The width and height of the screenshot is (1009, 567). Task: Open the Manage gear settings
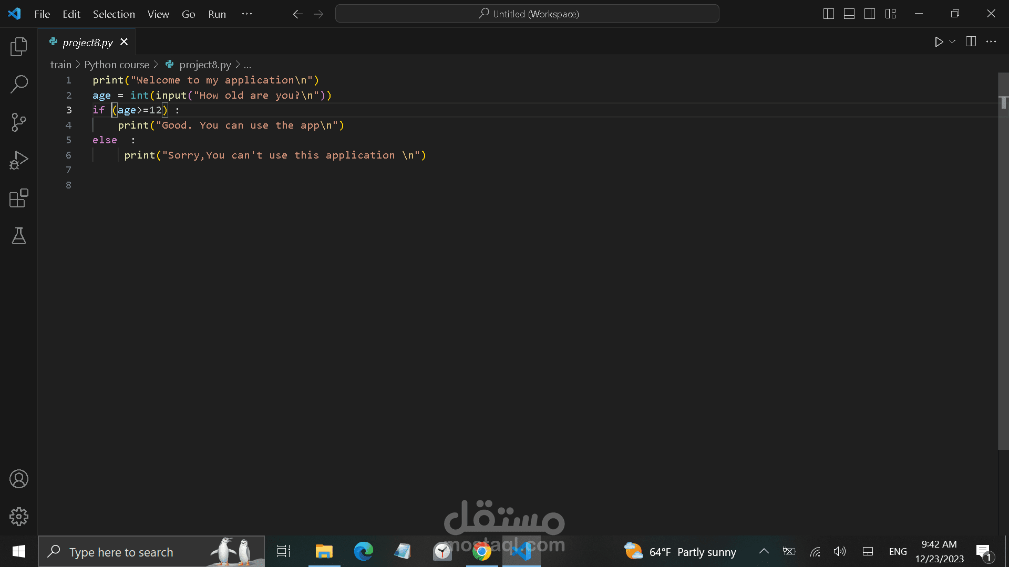[19, 517]
